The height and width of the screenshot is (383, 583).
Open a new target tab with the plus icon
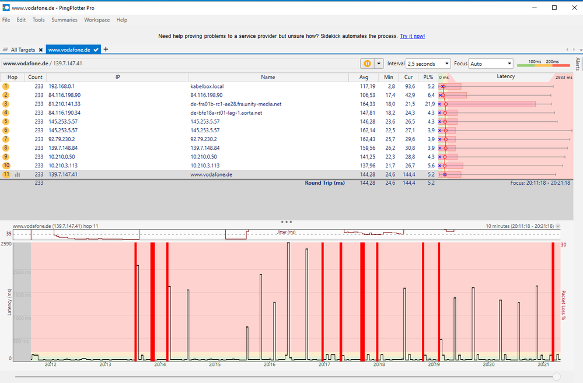[106, 50]
